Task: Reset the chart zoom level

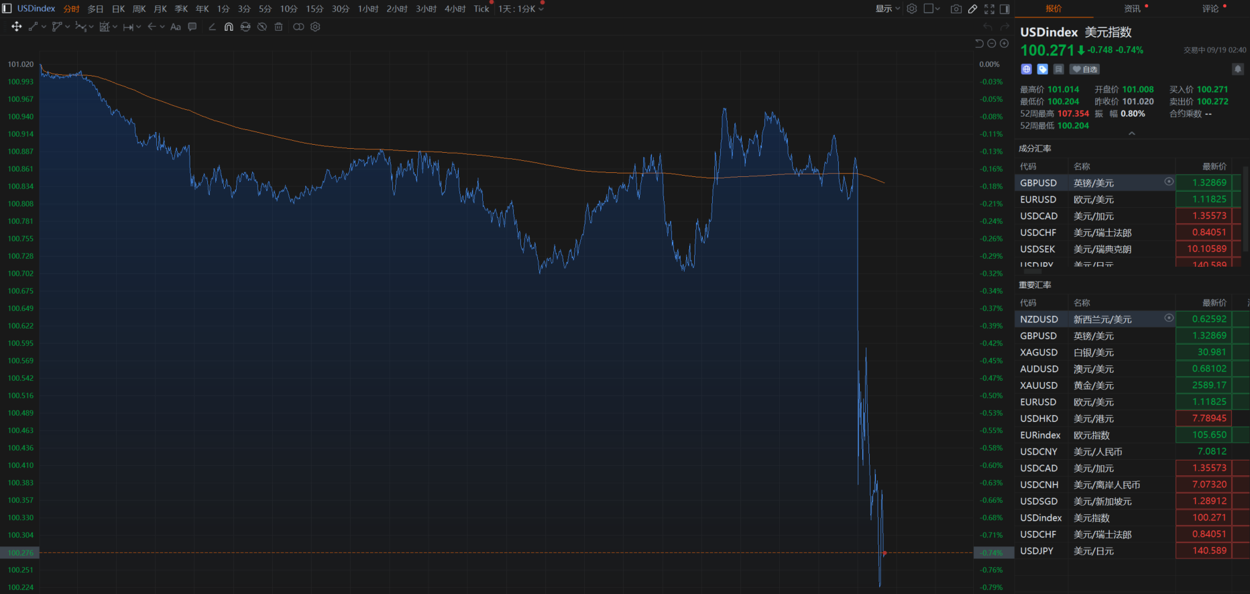Action: [x=979, y=44]
